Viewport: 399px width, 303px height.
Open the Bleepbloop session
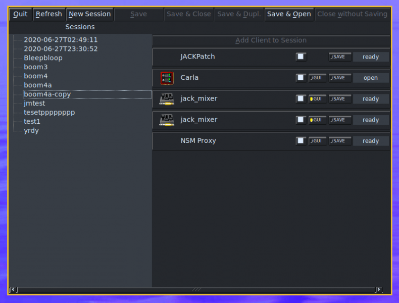[43, 58]
